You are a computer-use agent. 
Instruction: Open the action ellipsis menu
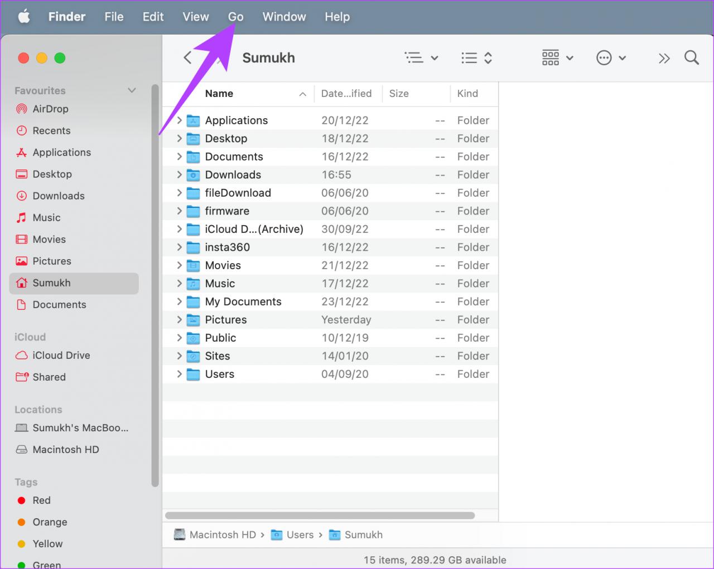611,58
